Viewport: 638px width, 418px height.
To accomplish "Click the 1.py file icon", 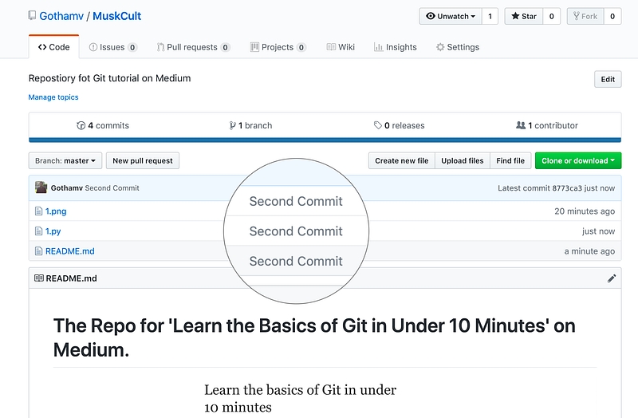I will [38, 231].
